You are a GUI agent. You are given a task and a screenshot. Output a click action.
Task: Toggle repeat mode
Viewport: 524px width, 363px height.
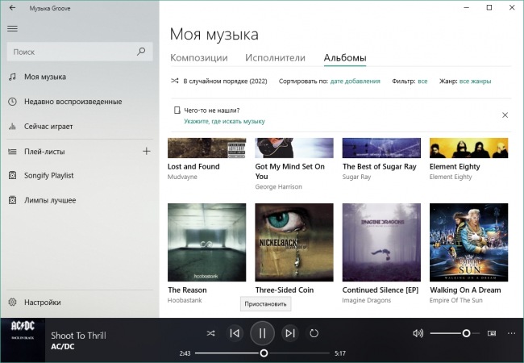(314, 333)
